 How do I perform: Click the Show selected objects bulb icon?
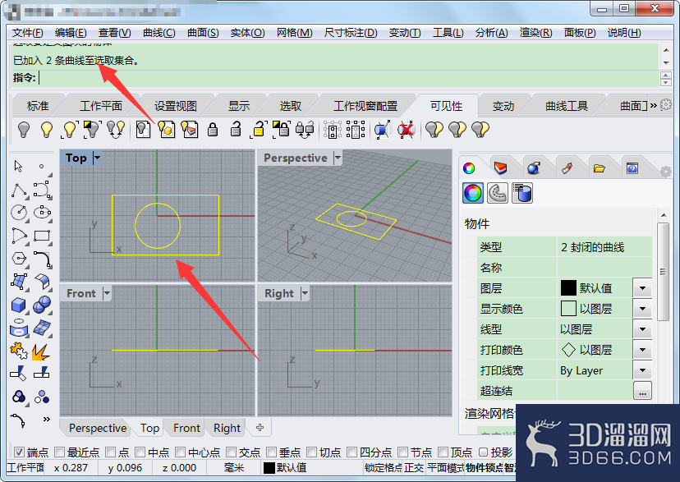tap(70, 130)
